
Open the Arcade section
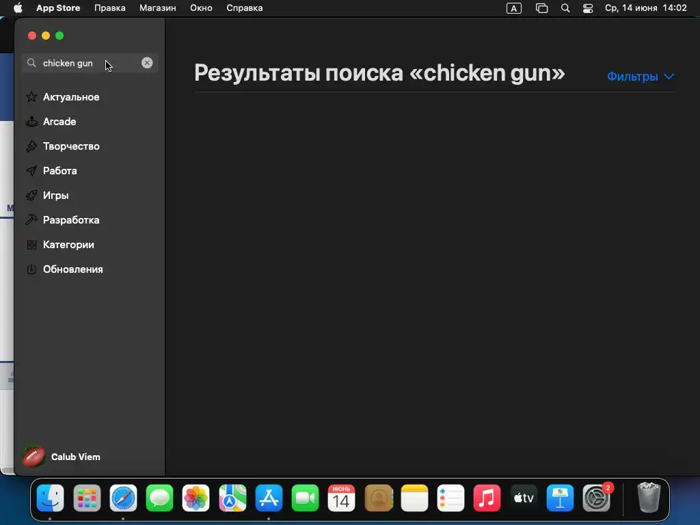point(90,122)
